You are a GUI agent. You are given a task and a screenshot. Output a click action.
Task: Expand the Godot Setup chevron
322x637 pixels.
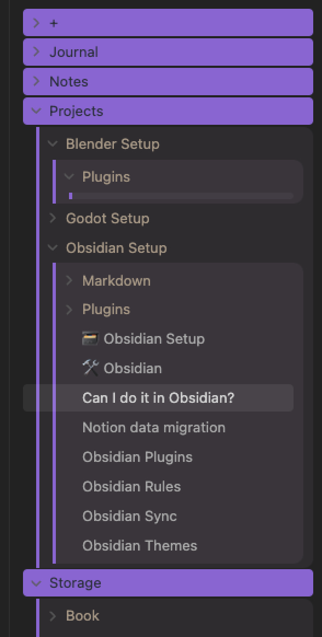click(53, 218)
